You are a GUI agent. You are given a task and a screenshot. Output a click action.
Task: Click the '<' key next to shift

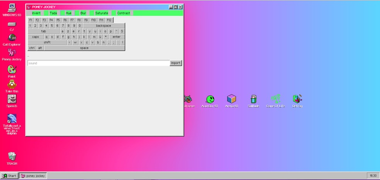pyautogui.click(x=70, y=42)
